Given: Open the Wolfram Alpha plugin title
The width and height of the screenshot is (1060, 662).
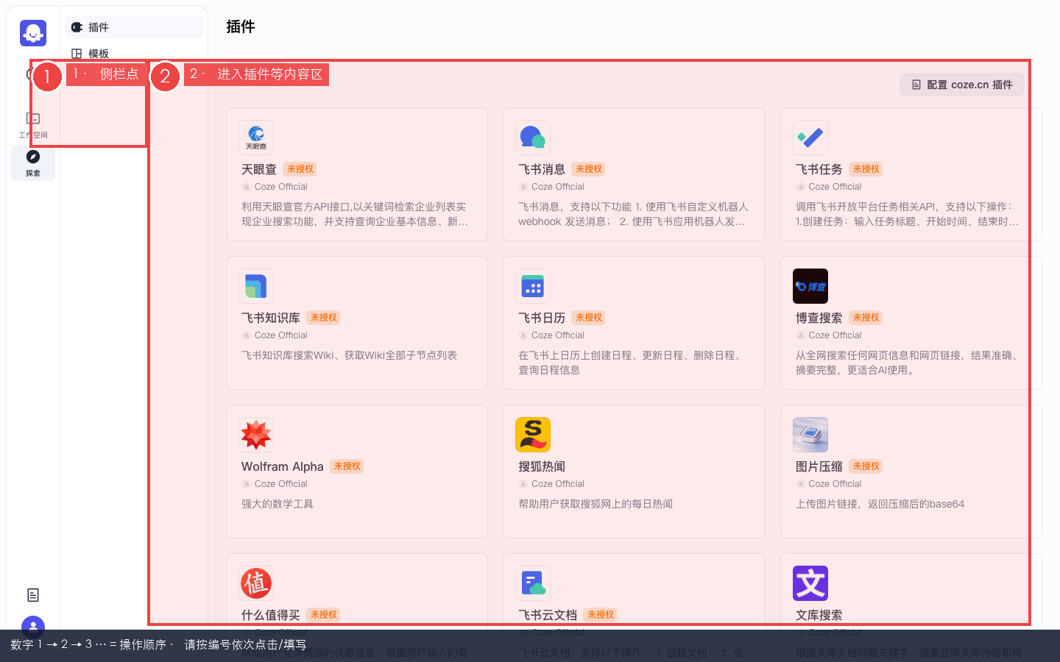Looking at the screenshot, I should point(283,466).
